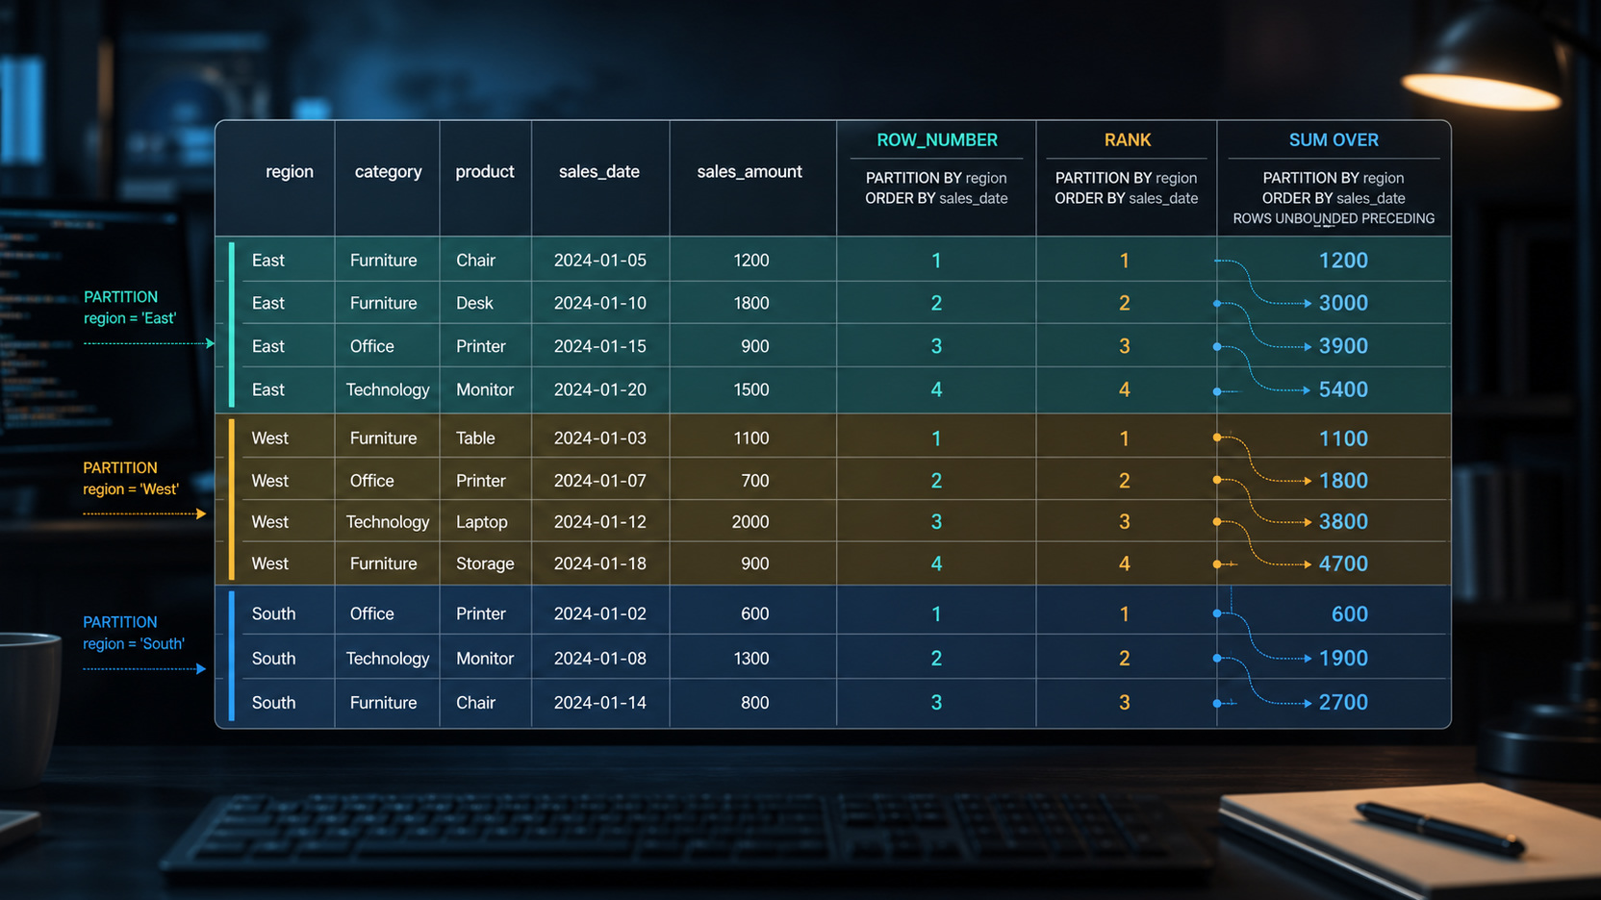Select the West Laptop product cell
Viewport: 1601px width, 900px height.
482,522
